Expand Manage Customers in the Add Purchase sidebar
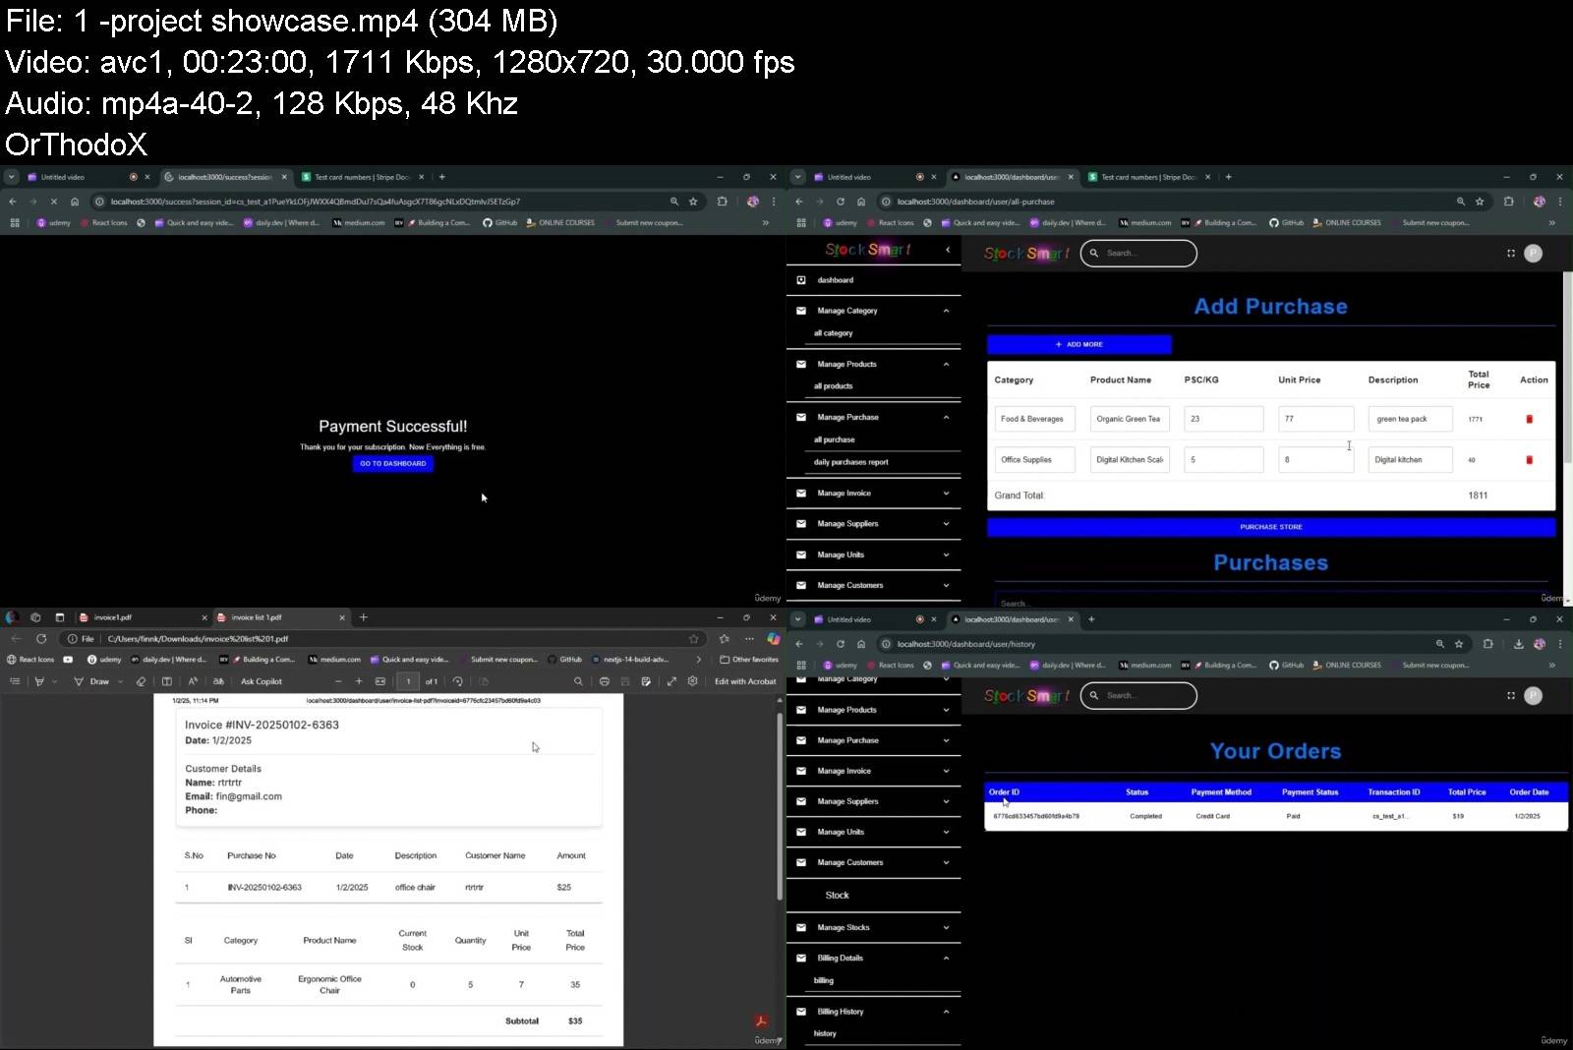Viewport: 1573px width, 1050px height. 873,585
